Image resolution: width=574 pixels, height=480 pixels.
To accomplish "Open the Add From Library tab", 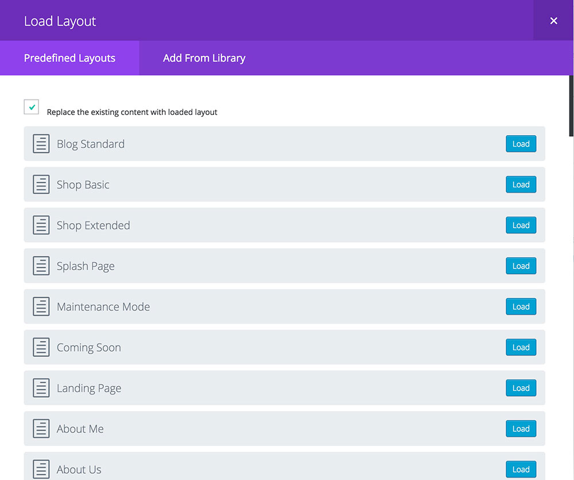I will pyautogui.click(x=204, y=58).
